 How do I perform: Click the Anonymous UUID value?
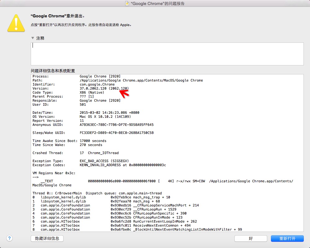[x=117, y=125]
